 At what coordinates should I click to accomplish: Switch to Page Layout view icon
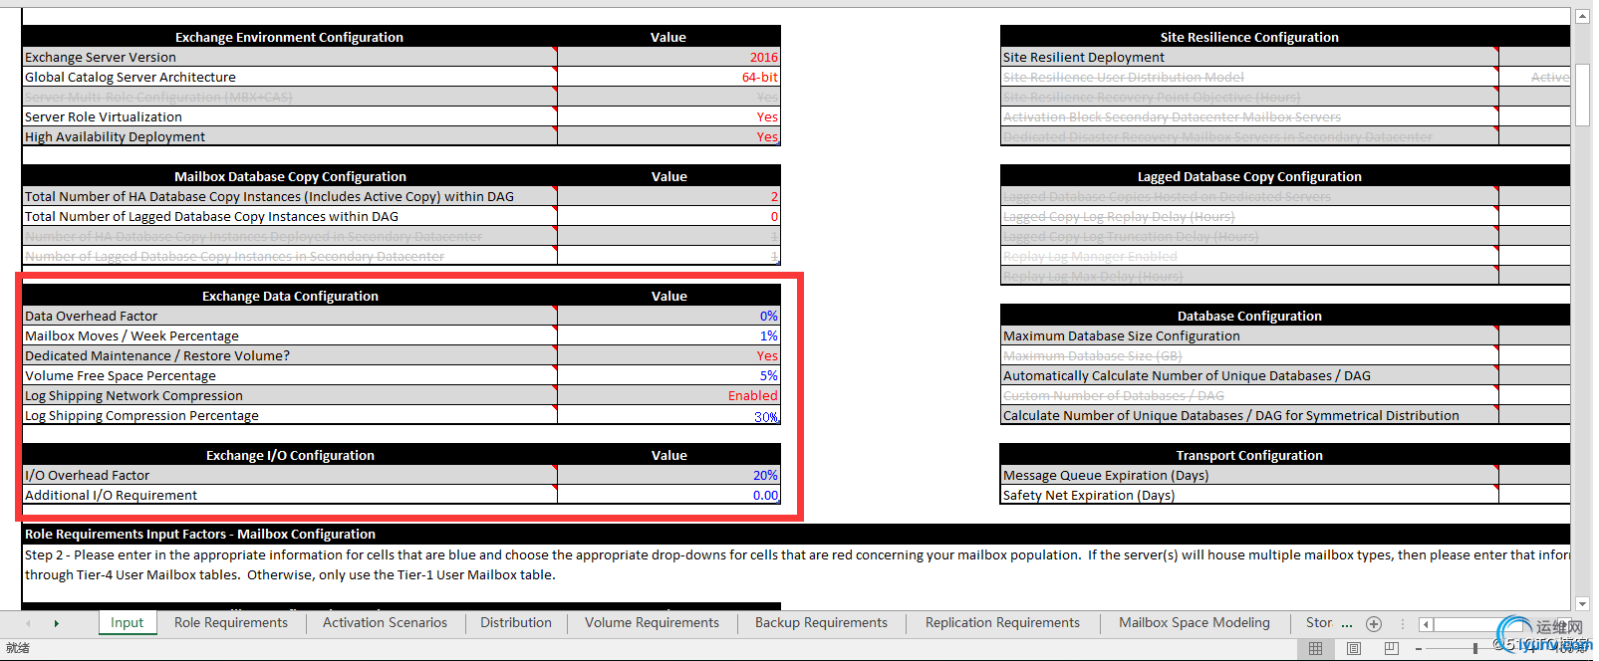click(x=1353, y=649)
